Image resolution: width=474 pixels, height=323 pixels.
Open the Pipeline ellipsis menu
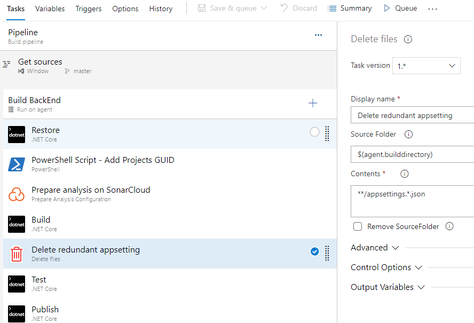[319, 35]
